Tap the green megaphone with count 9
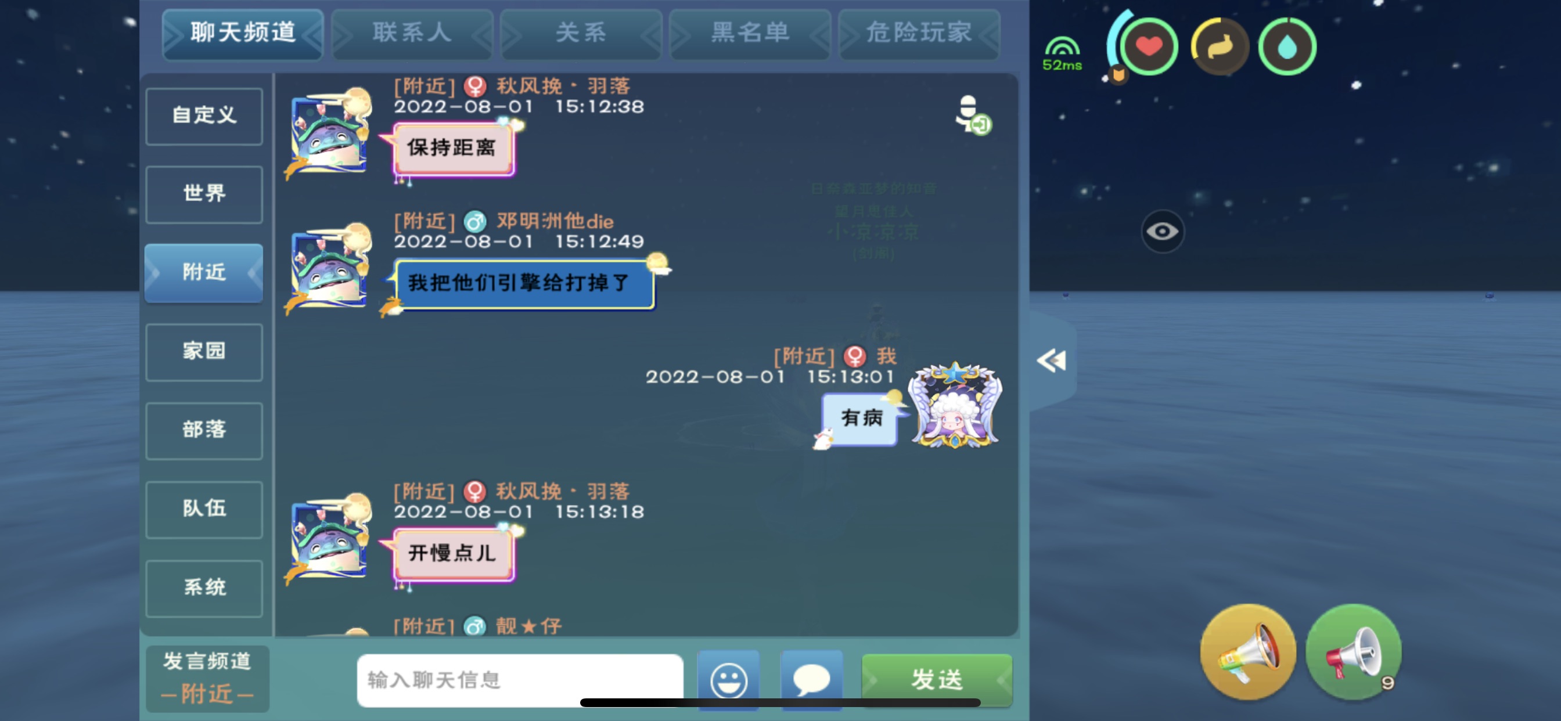The image size is (1561, 721). pos(1353,652)
